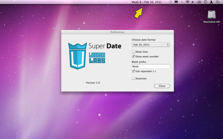Open the Super Date menu bar item
Viewport: 223px width, 139px height.
[147, 2]
